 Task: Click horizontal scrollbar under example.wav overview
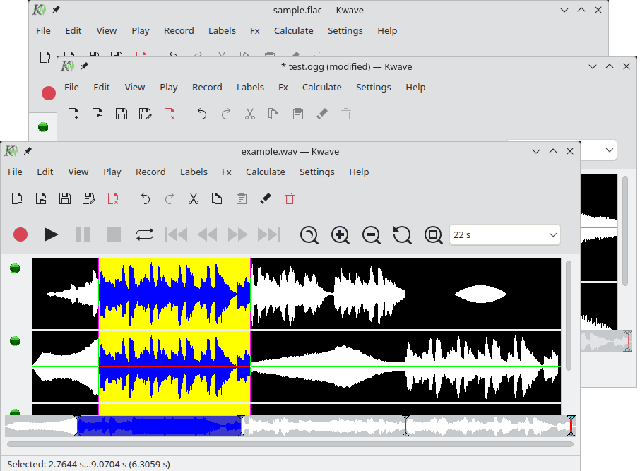290,444
